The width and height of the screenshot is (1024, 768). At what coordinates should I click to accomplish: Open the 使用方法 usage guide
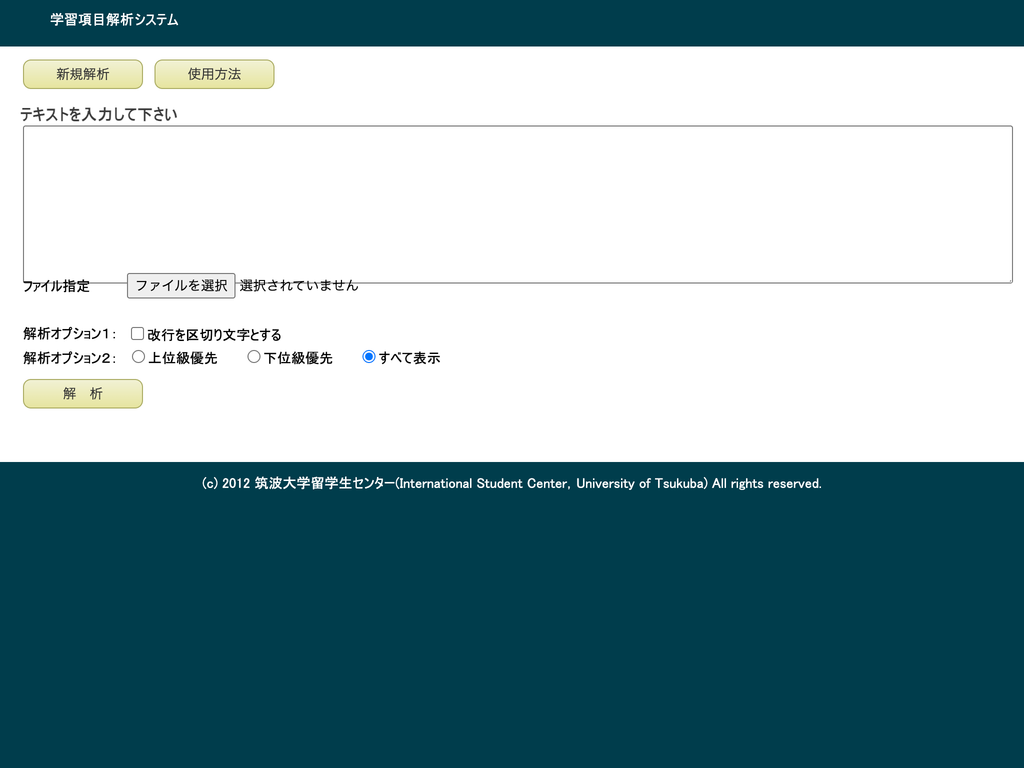(214, 74)
